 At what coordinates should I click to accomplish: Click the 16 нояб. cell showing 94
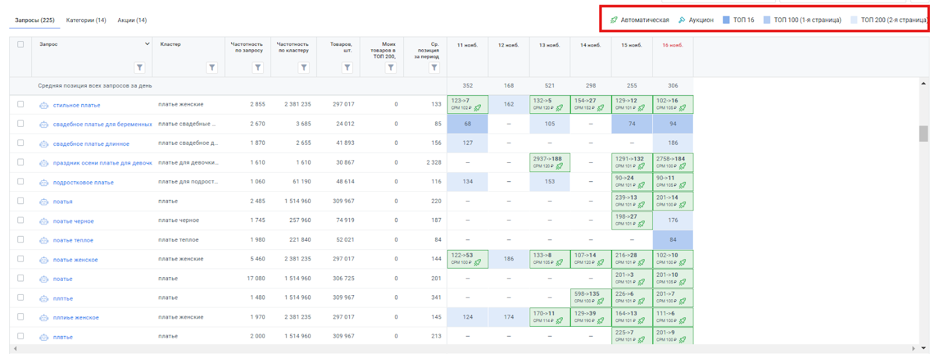(673, 124)
